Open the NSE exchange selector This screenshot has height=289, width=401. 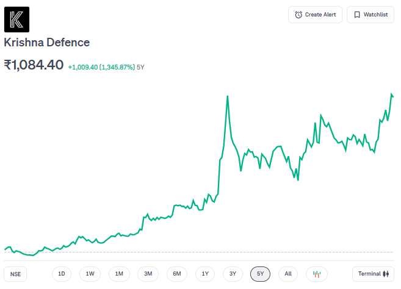(x=15, y=274)
